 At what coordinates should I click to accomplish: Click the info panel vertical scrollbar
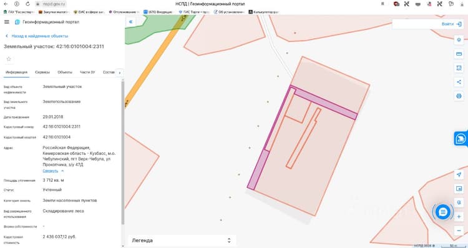point(123,152)
